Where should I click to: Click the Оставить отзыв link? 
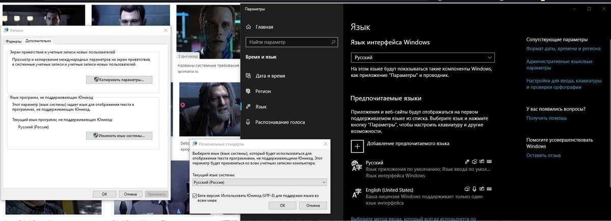pyautogui.click(x=544, y=155)
